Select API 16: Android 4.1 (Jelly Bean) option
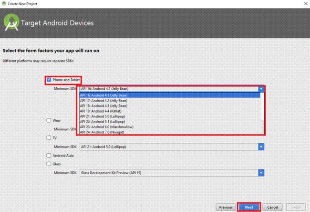 coord(170,95)
